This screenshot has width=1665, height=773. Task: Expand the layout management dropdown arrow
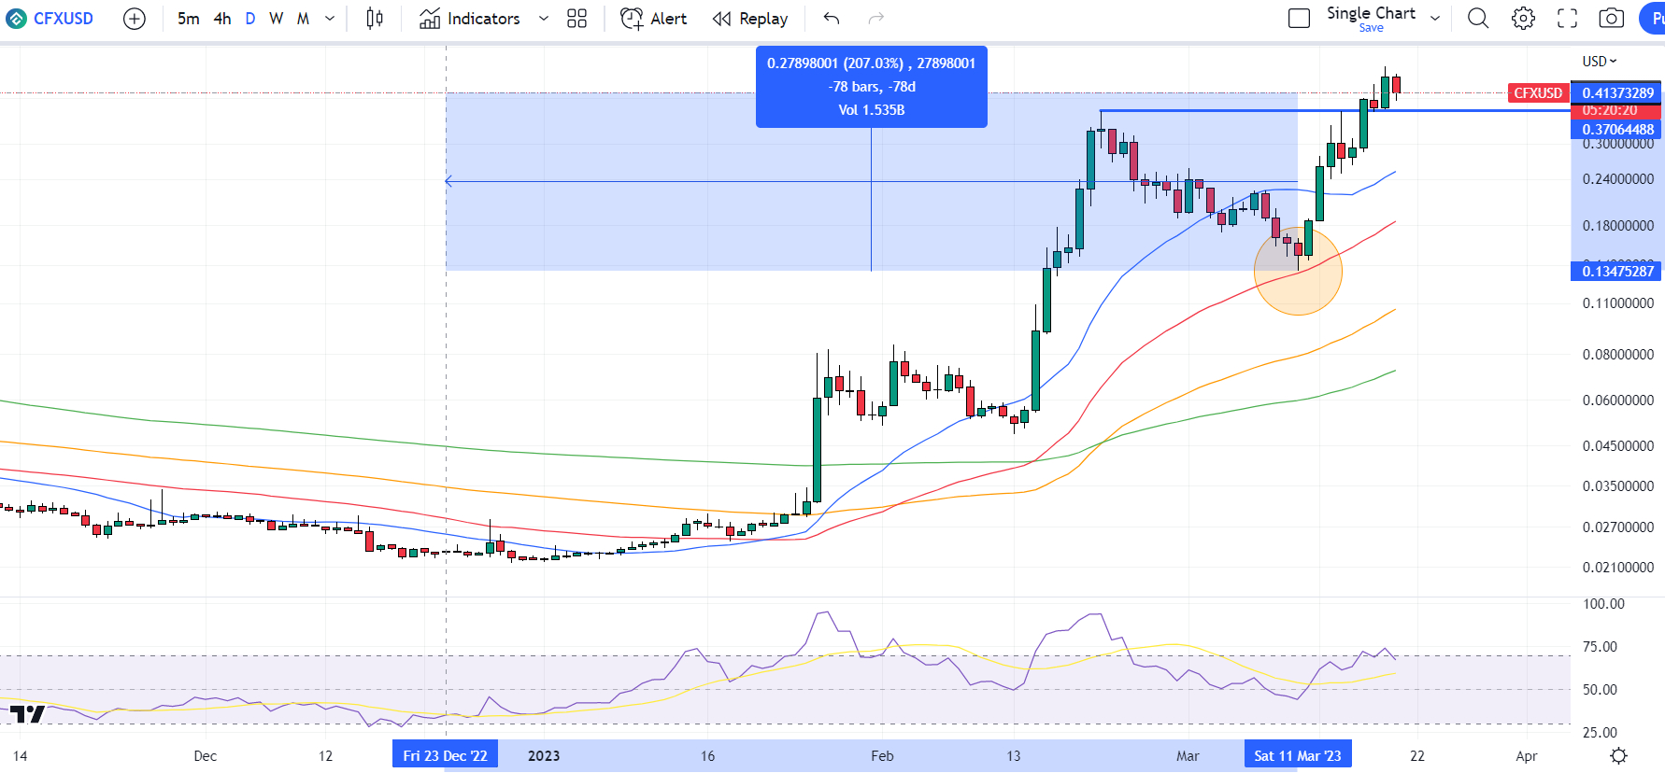1435,19
